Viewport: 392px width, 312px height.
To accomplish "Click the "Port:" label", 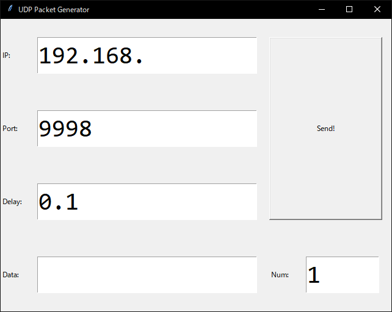I will (x=10, y=129).
